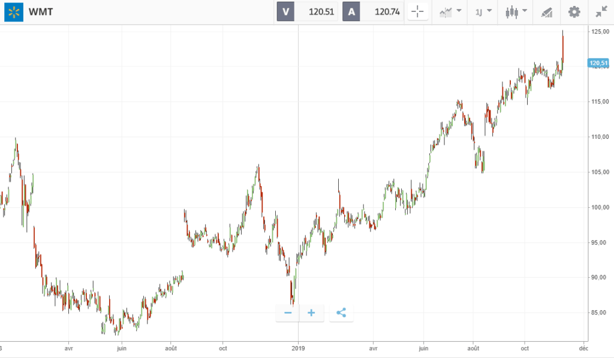This screenshot has height=358, width=614.
Task: Toggle the crosshair cursor tool
Action: 417,12
